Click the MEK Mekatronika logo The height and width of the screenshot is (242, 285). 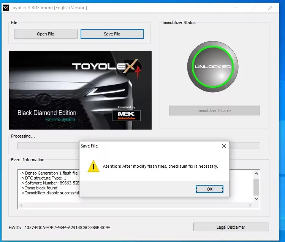point(126,115)
